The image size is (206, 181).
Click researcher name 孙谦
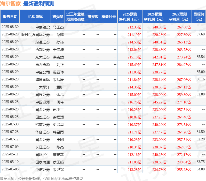coord(60,42)
